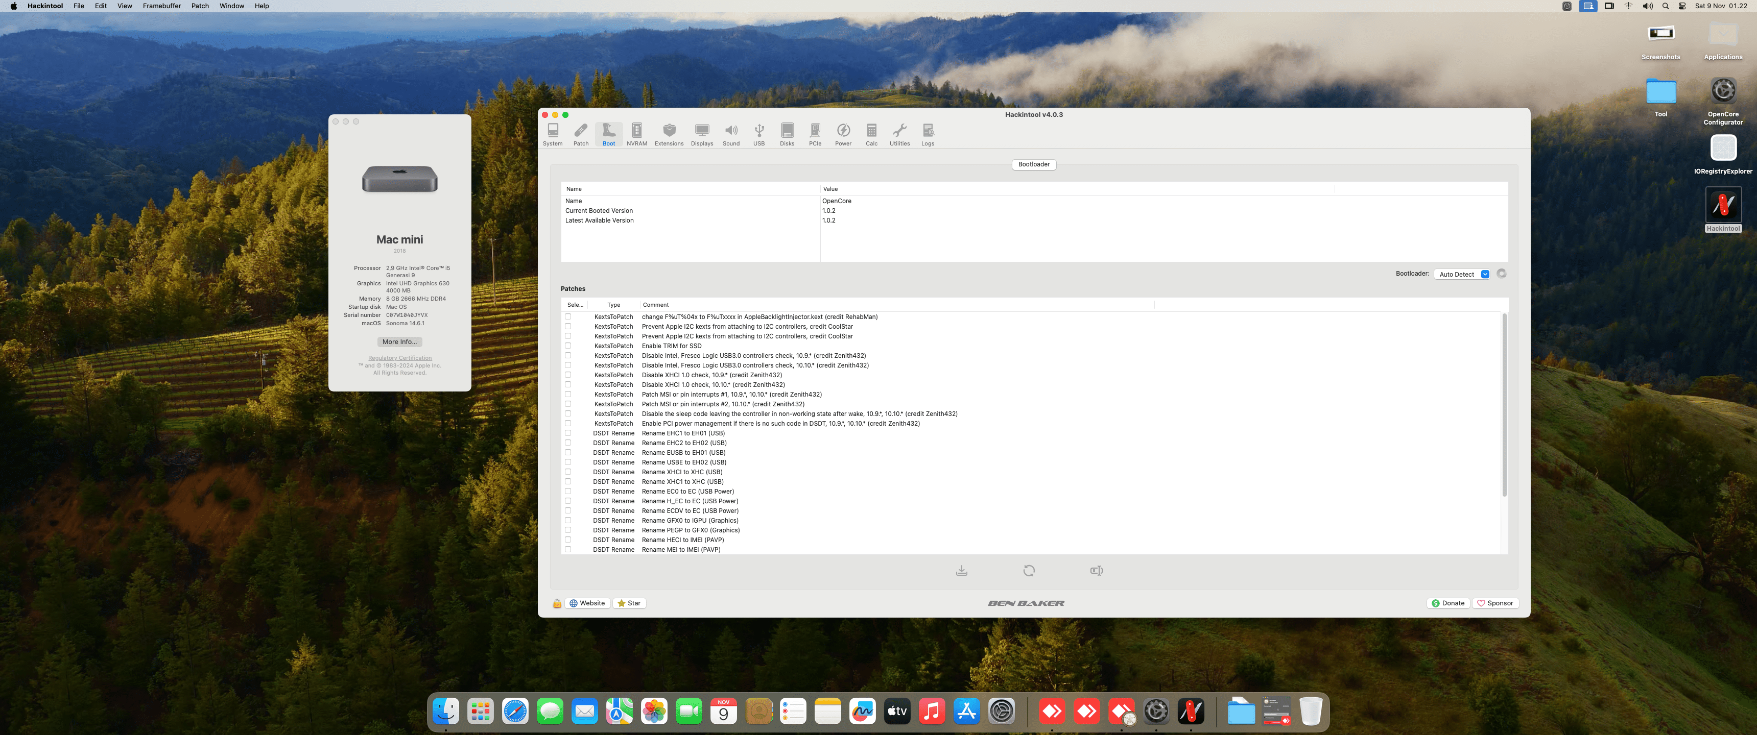Image resolution: width=1757 pixels, height=735 pixels.
Task: Select the Tool folder on desktop
Action: tap(1661, 97)
